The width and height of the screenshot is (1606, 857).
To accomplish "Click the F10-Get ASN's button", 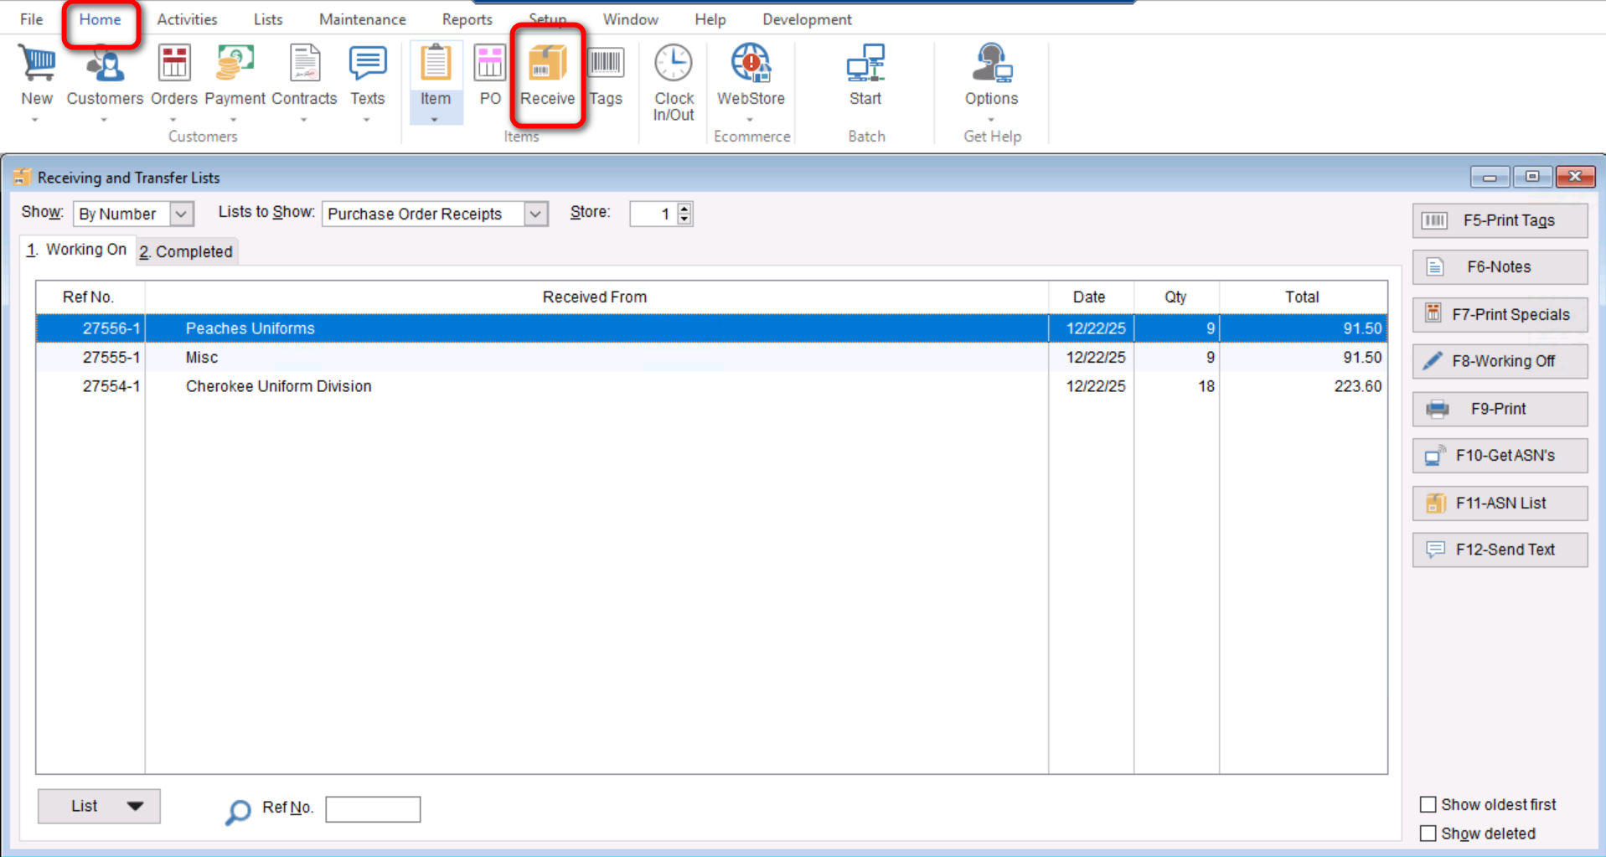I will coord(1500,456).
